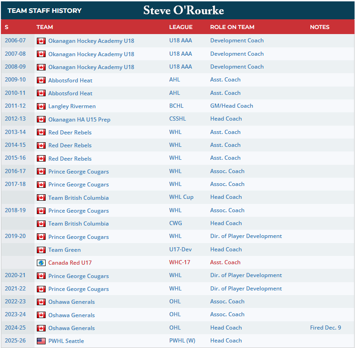
Task: Open Prince George Cougars link for 2017-18
Action: 79,185
